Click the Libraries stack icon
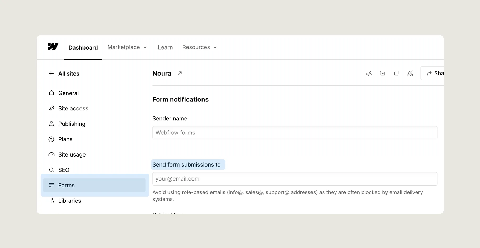This screenshot has width=480, height=248. click(51, 201)
